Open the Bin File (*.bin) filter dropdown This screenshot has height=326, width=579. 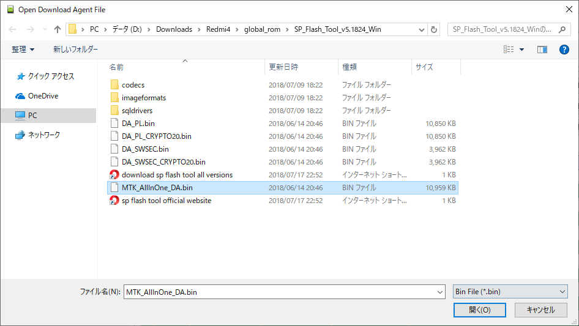(x=510, y=292)
